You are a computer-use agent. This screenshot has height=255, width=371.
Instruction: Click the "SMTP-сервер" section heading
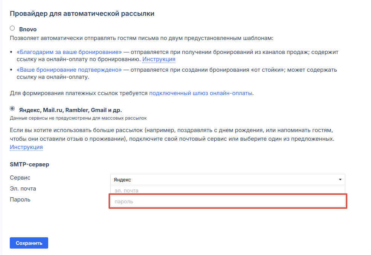pos(29,164)
